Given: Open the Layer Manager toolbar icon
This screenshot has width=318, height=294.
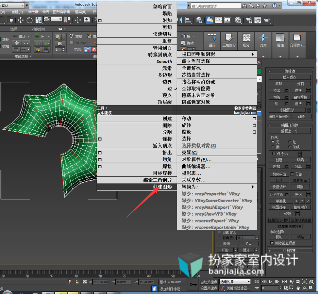Looking at the screenshot, I should click(199, 20).
